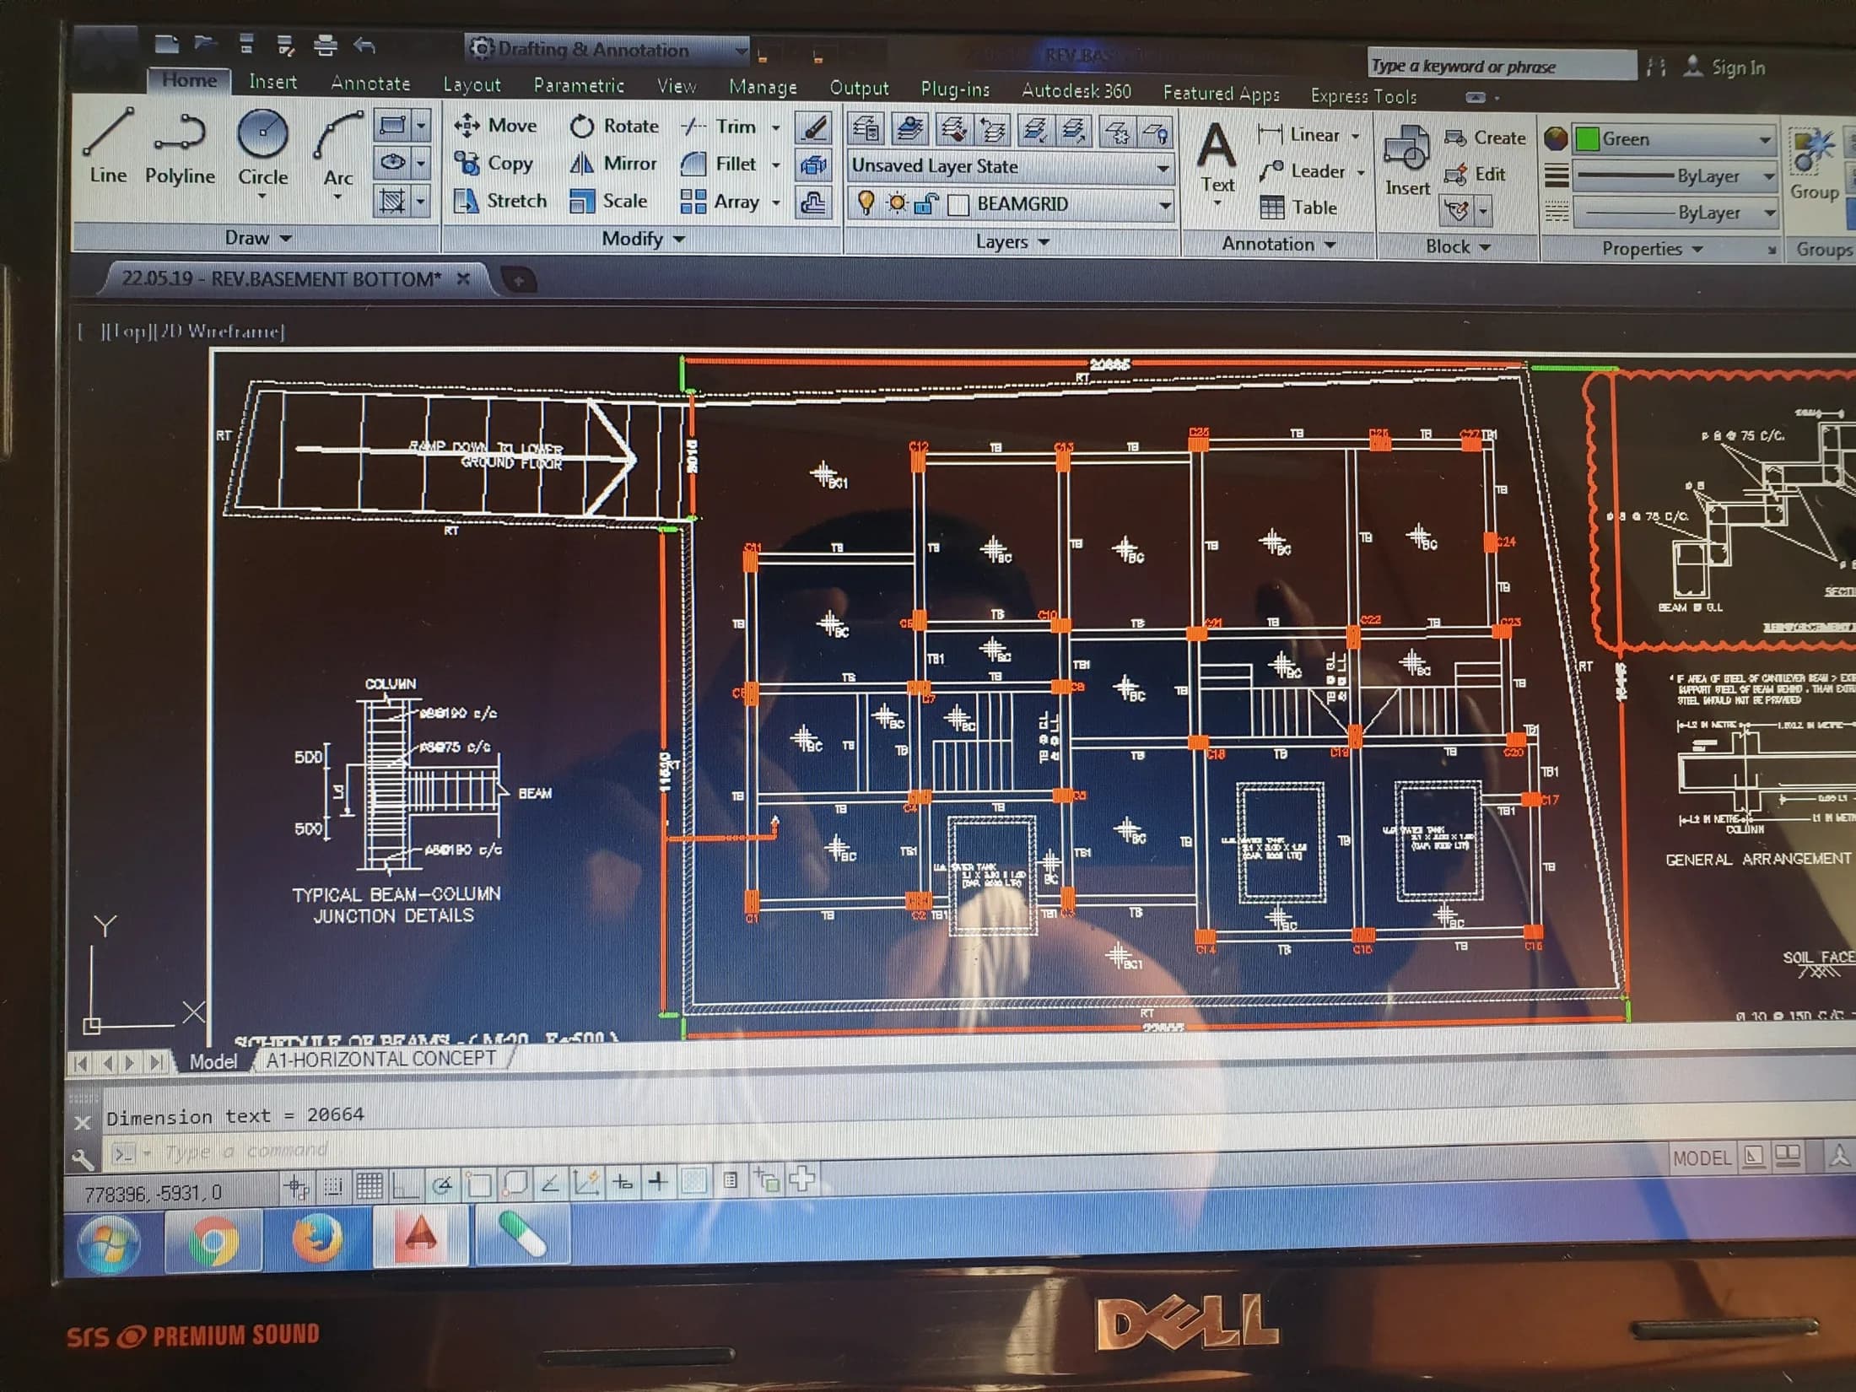Click the BEAMGRID layer color swatch
Screen dimensions: 1856x1392
pyautogui.click(x=958, y=205)
